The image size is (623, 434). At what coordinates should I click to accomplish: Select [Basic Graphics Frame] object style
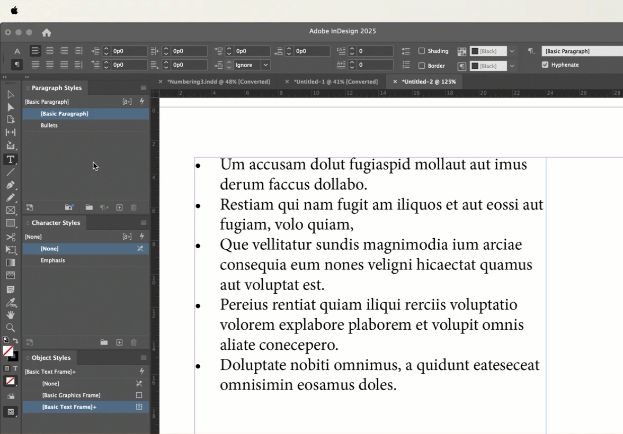(86, 395)
